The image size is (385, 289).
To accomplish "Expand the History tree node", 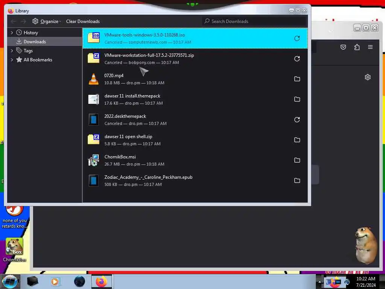I will [x=12, y=32].
